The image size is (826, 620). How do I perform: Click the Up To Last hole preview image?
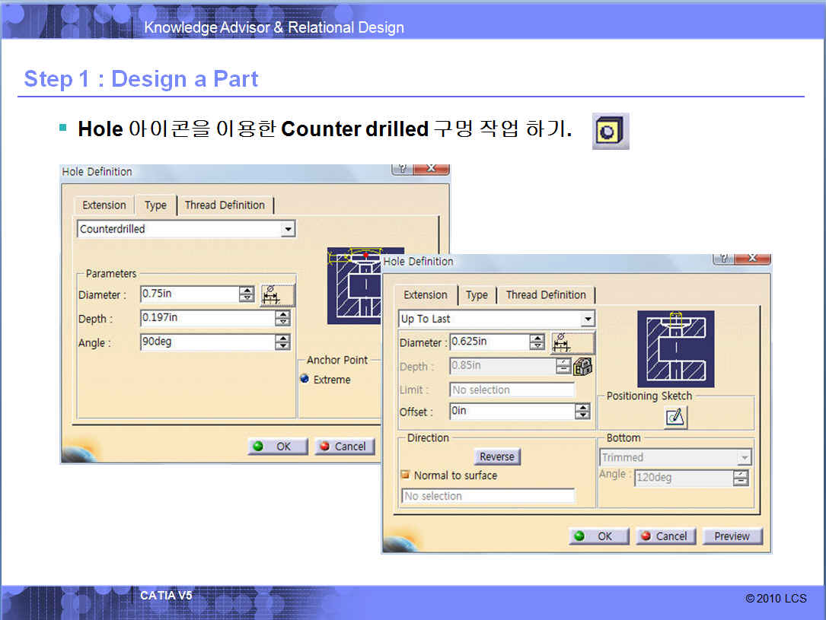676,348
